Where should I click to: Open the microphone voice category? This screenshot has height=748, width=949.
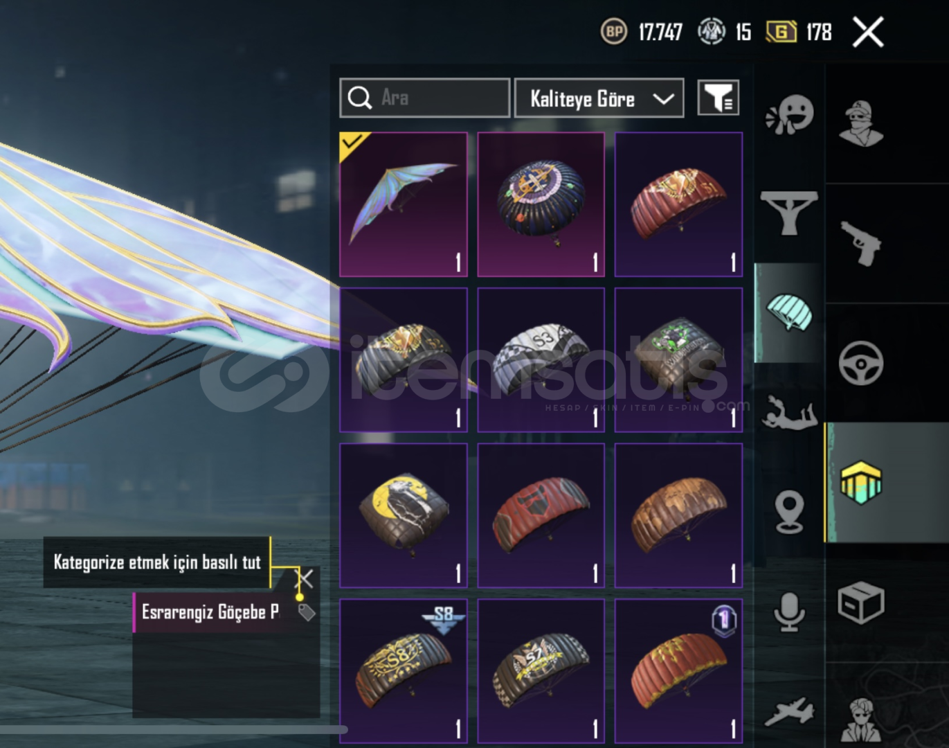[789, 612]
